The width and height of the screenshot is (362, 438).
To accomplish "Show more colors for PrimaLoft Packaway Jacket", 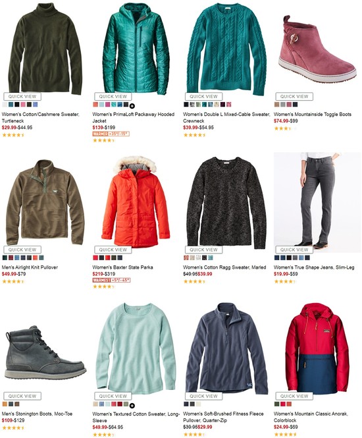I will pyautogui.click(x=132, y=106).
